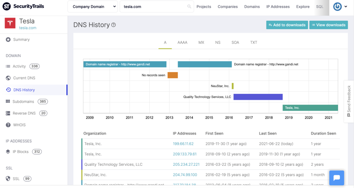This screenshot has height=188, width=354.
Task: Click the tesla.com search field
Action: point(157,6)
